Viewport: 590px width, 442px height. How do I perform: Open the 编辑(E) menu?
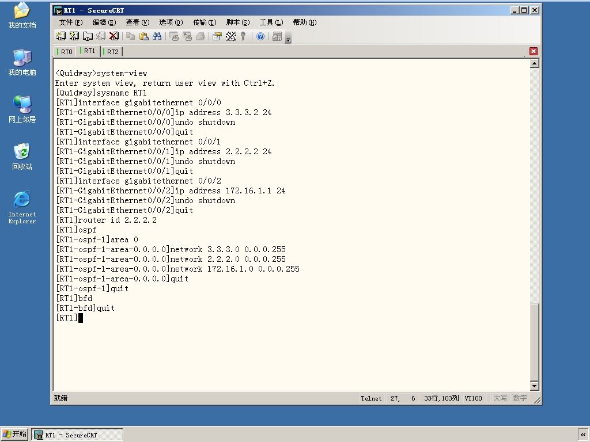[x=104, y=22]
